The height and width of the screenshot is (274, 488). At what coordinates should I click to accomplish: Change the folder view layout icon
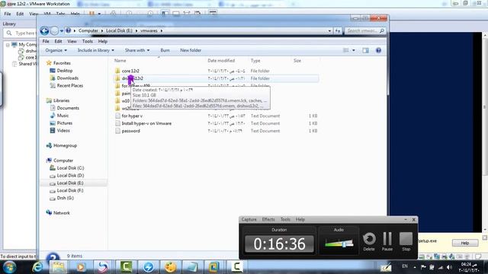[x=345, y=50]
